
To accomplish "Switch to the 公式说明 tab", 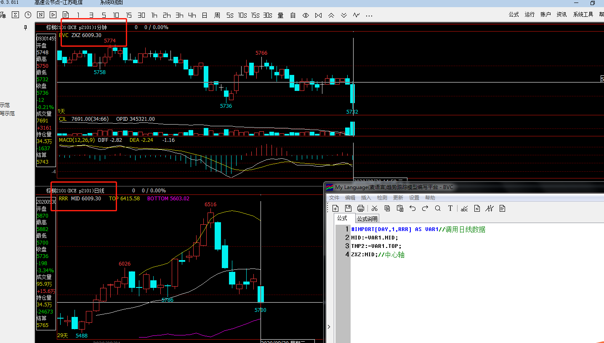I will point(367,218).
